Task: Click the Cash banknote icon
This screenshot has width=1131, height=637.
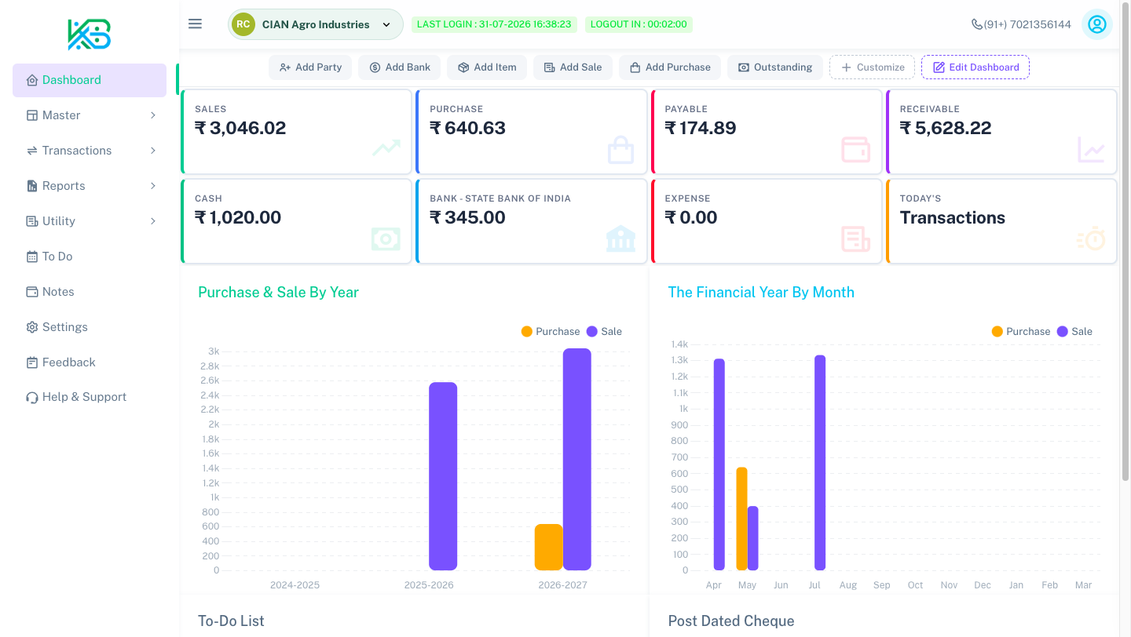Action: point(386,238)
